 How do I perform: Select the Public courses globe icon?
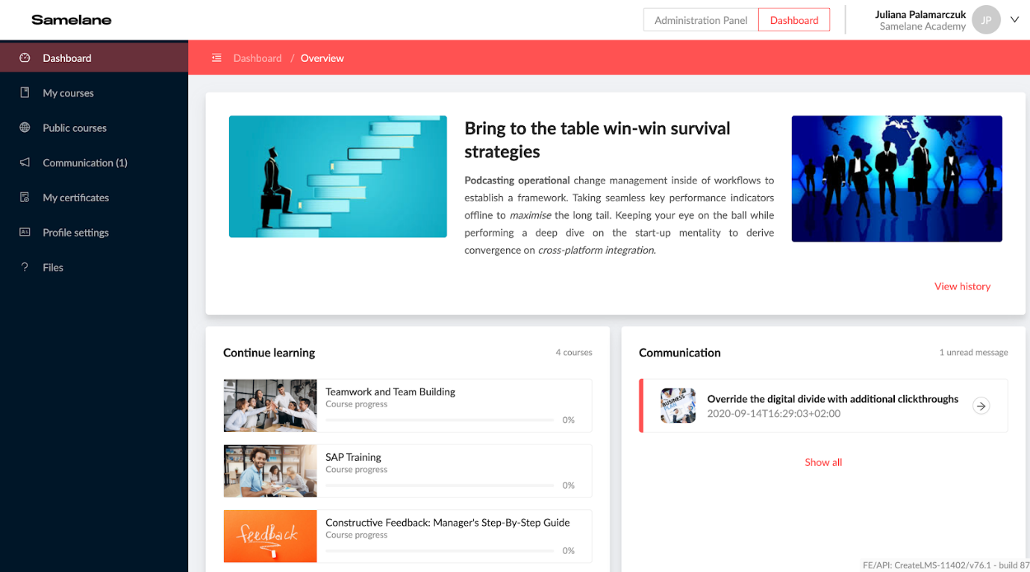point(25,128)
